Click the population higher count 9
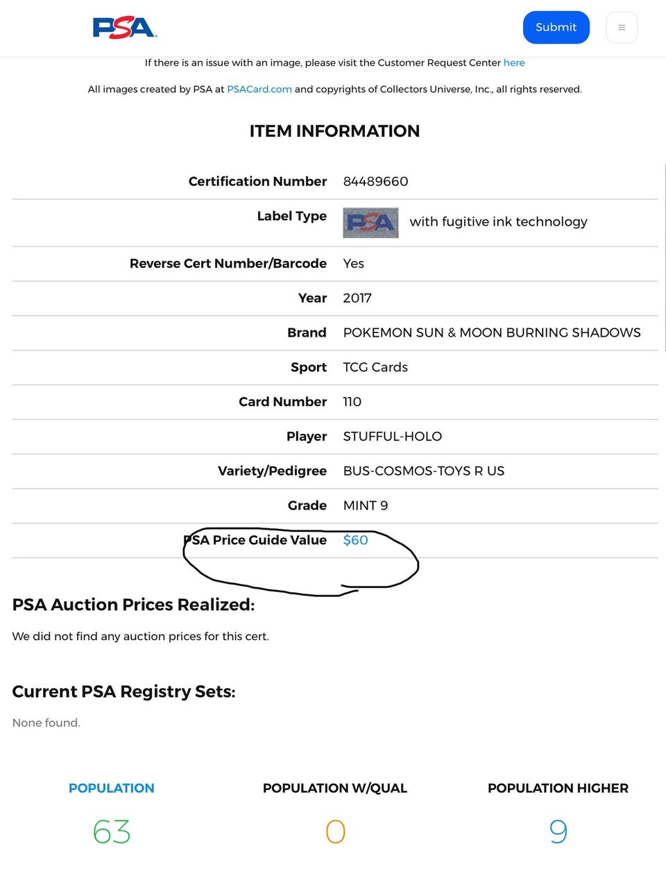Screen dimensions: 666x883 (558, 832)
